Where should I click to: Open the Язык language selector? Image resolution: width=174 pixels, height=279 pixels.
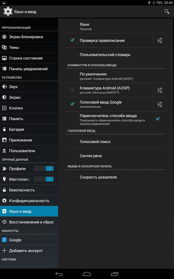pyautogui.click(x=116, y=26)
